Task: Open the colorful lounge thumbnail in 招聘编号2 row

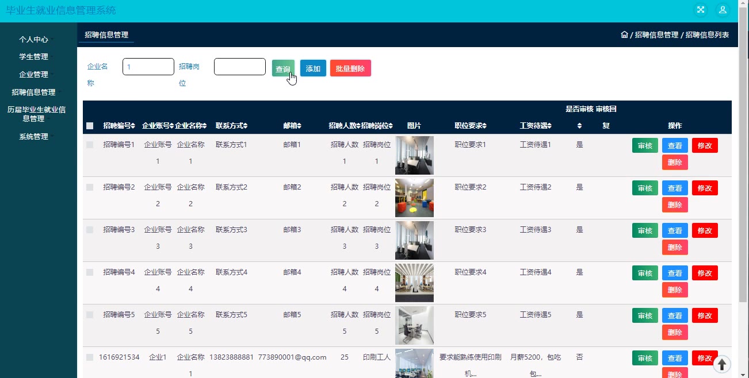Action: tap(414, 198)
